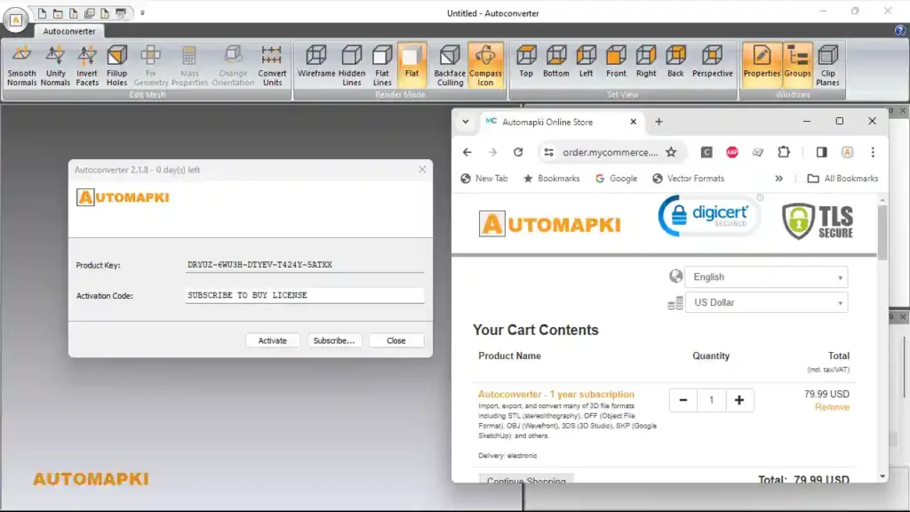
Task: Select Unify Normals tool
Action: pyautogui.click(x=55, y=66)
